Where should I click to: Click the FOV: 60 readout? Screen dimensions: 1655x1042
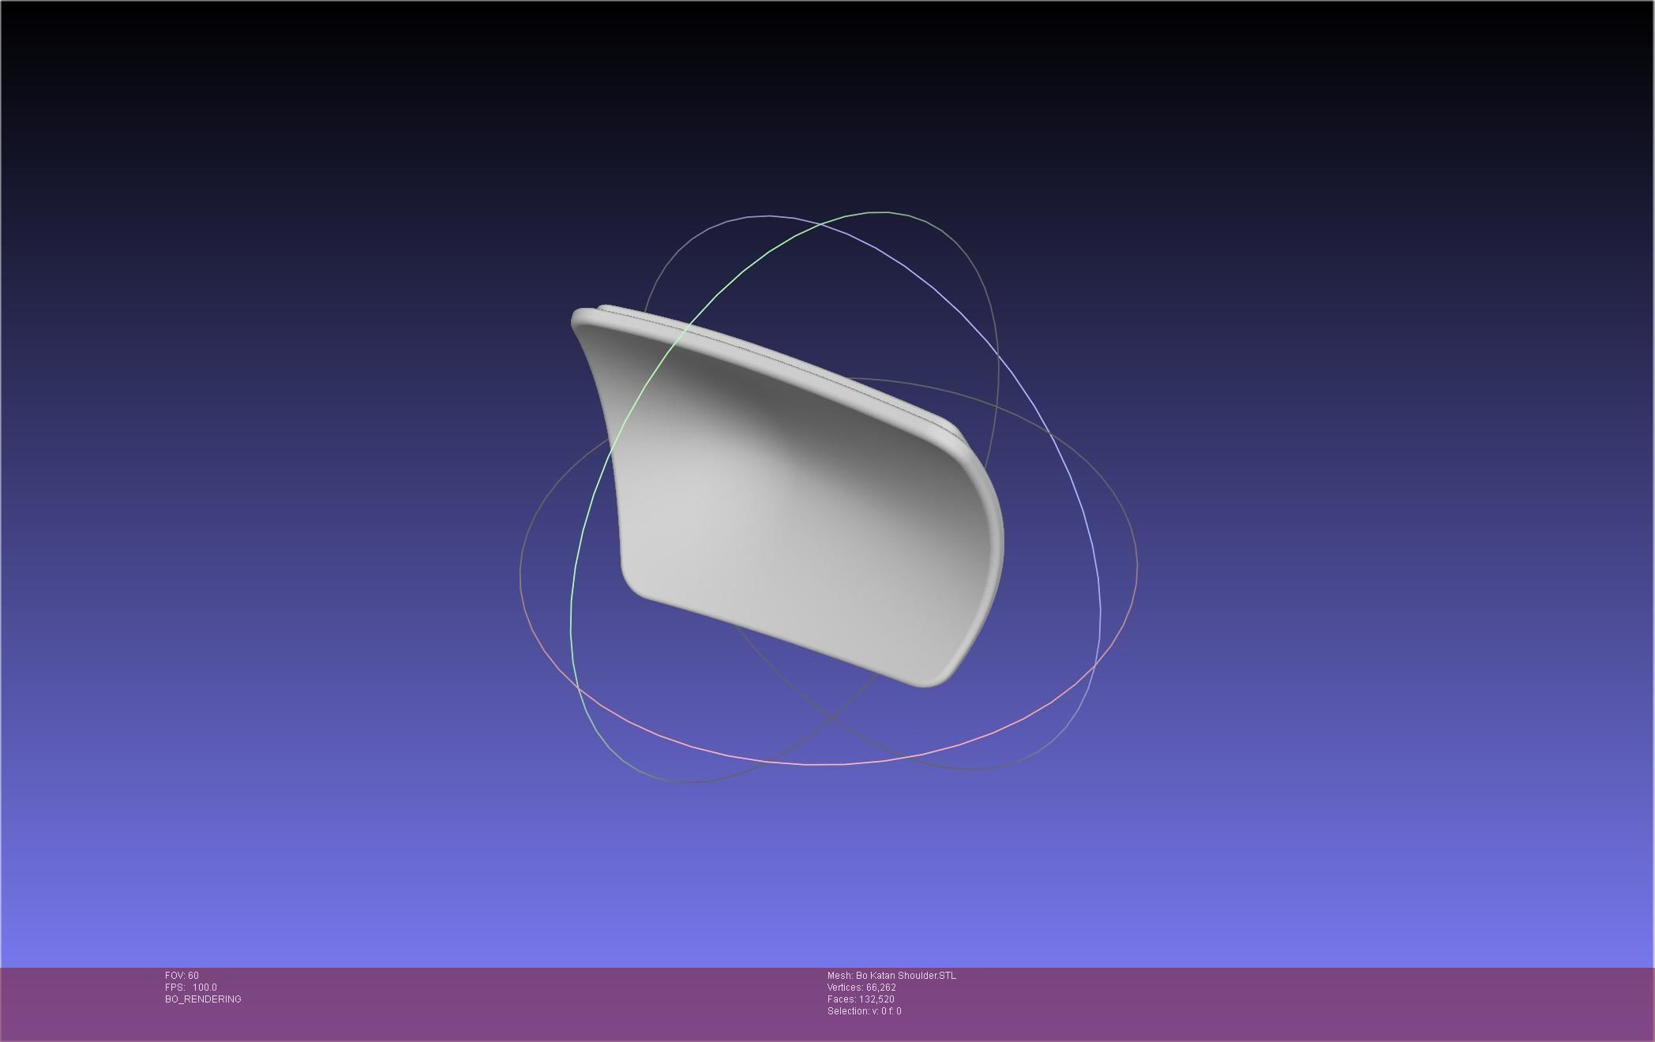182,976
